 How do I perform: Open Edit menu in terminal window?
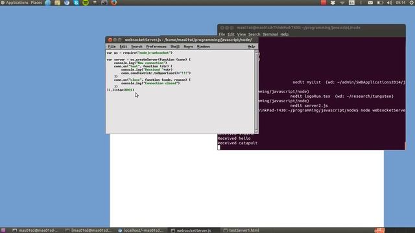click(231, 34)
